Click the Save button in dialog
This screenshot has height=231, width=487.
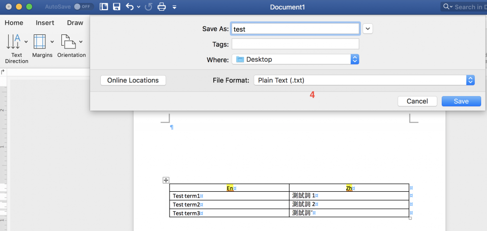[x=461, y=101]
